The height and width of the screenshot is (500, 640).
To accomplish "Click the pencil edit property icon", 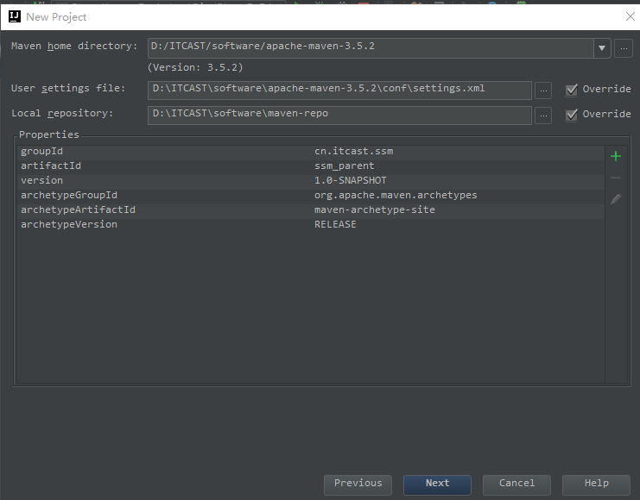I will point(616,199).
